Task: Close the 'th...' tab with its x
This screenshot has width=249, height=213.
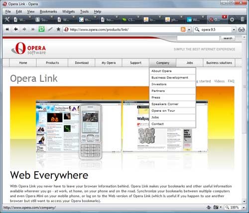Action: (95, 16)
